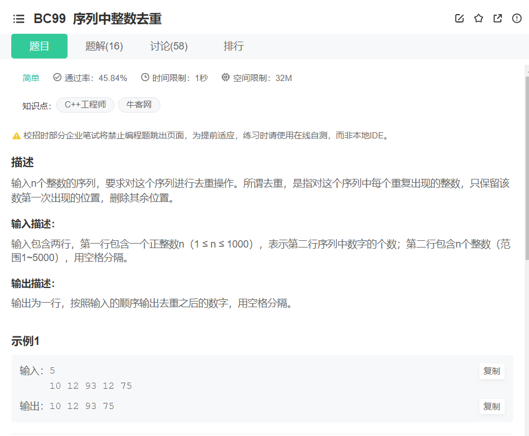
Task: Click the C++工程师 knowledge tag
Action: click(85, 105)
